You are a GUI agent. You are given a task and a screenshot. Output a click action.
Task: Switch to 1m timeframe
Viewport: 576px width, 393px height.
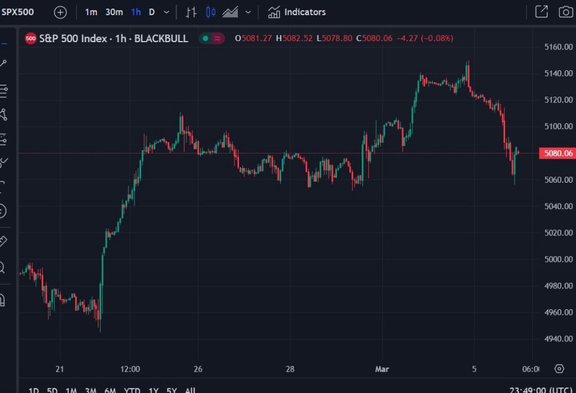tap(91, 12)
